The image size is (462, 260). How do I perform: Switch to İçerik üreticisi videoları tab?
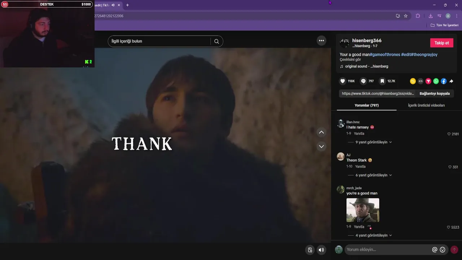tap(426, 105)
